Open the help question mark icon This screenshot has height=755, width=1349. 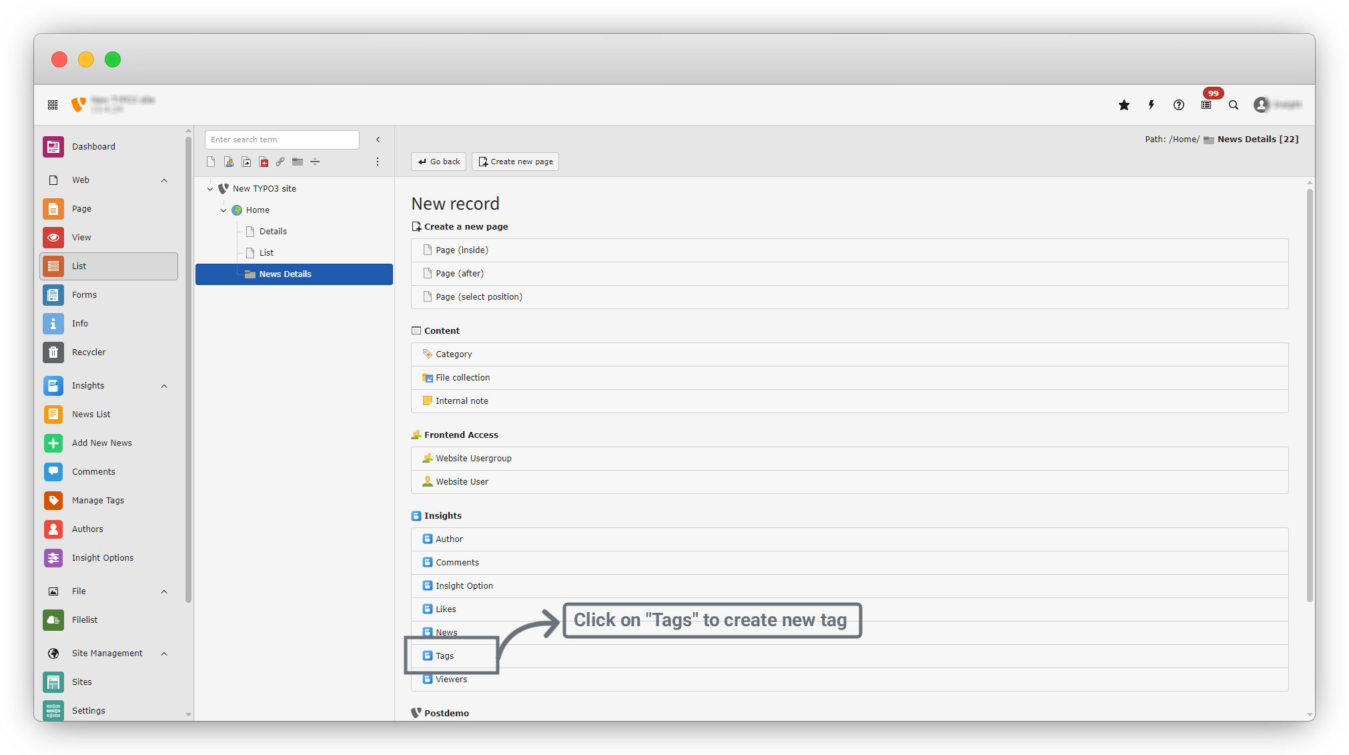pos(1179,105)
